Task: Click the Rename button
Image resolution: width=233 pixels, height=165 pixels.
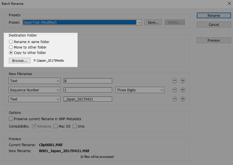Action: [214, 15]
